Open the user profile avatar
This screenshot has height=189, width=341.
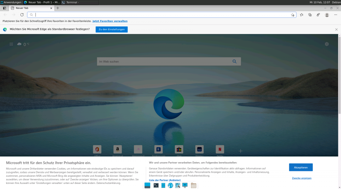327,15
